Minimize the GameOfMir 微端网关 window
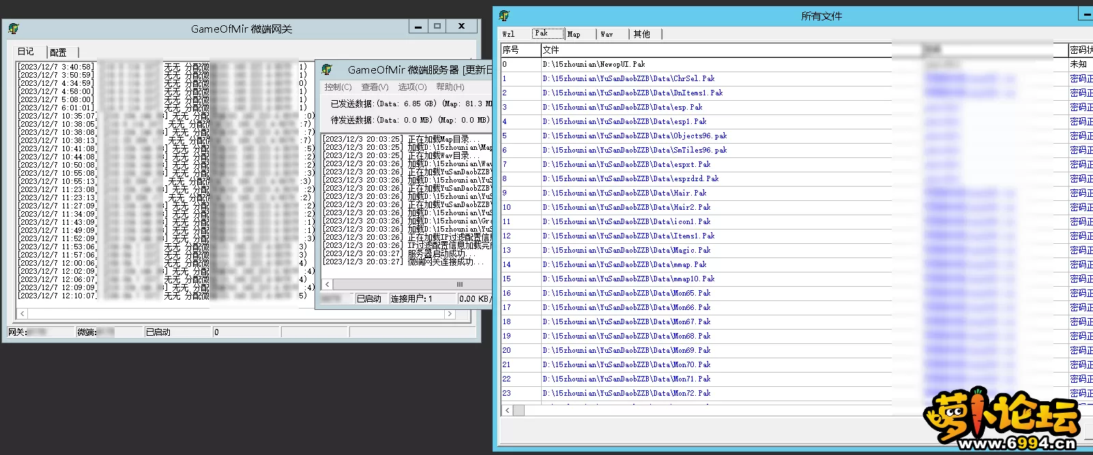The image size is (1093, 455). (418, 26)
